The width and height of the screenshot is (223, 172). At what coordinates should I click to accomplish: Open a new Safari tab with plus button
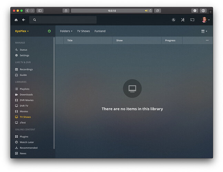(211, 12)
